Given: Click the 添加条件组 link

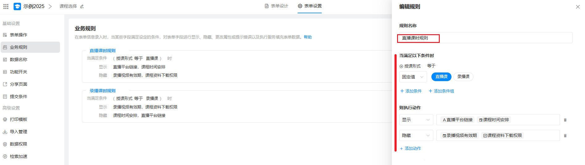Looking at the screenshot, I should coord(441,91).
